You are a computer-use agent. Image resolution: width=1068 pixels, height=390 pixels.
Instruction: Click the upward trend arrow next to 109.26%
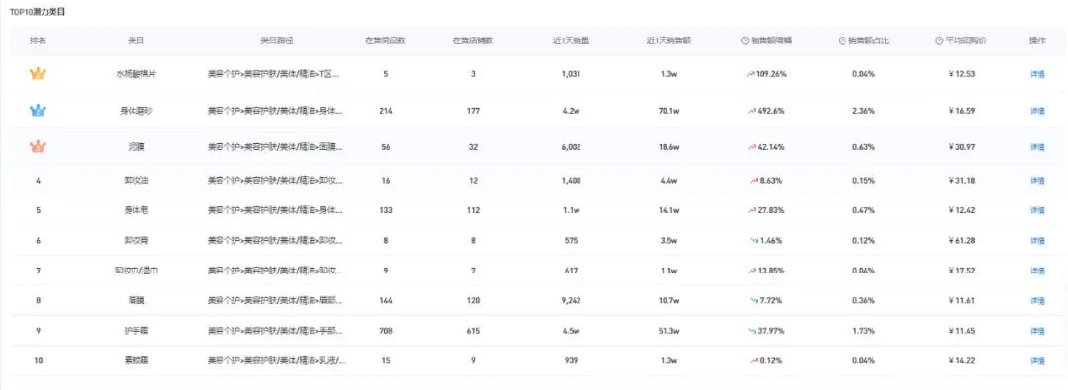(751, 73)
